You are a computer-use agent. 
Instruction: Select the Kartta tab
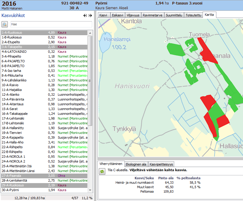(209, 15)
